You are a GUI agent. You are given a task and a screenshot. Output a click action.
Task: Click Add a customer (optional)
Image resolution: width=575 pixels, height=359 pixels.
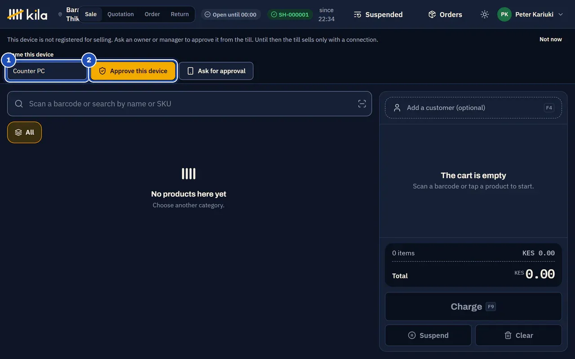[x=473, y=108]
